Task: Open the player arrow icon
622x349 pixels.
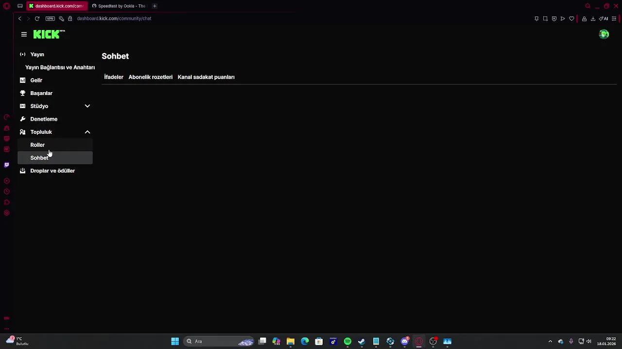Action: (563, 18)
